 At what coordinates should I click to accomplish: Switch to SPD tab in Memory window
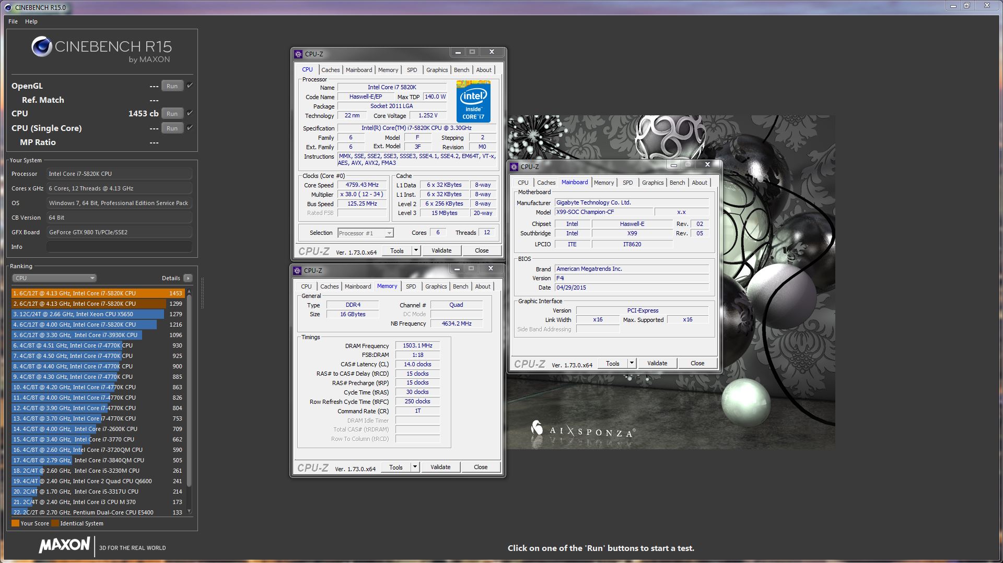click(x=411, y=286)
